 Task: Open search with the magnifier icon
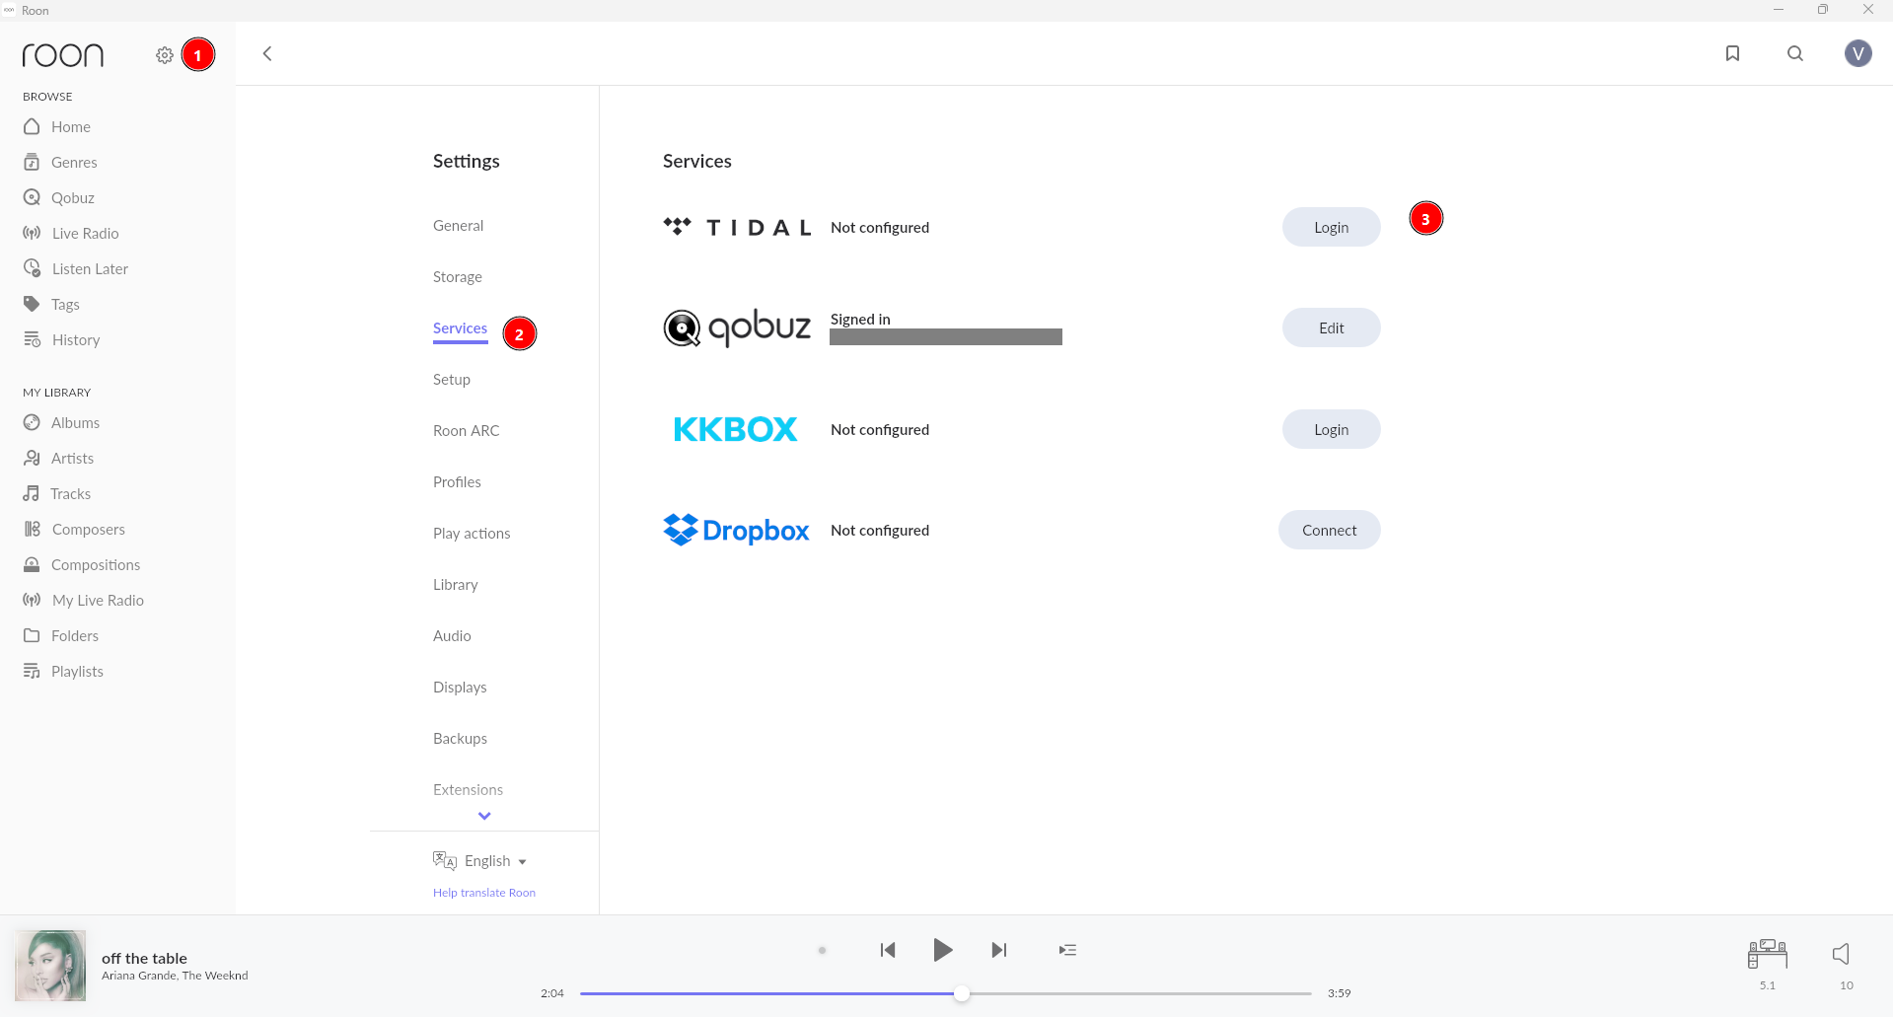pos(1795,53)
